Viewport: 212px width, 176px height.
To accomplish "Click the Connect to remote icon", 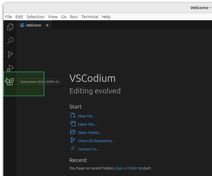I will [73, 148].
